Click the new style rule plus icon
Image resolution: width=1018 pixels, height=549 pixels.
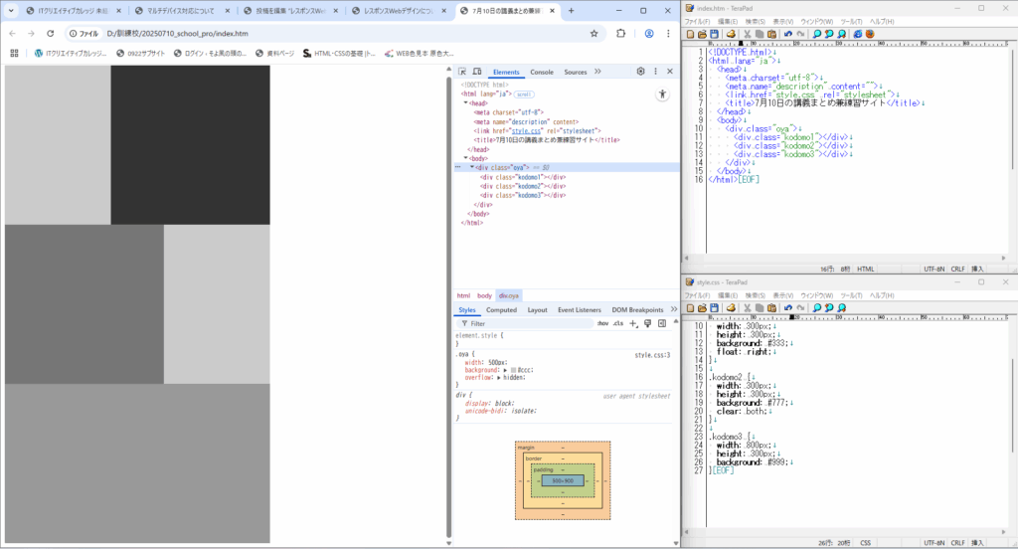tap(634, 323)
